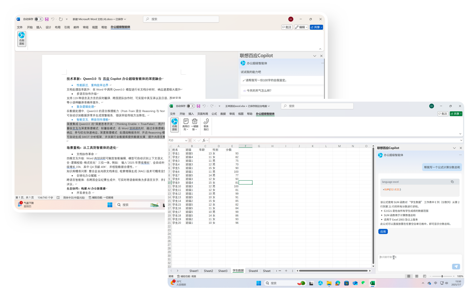Open Excel 共享 share dropdown
Viewport: 467px width, 291px height.
point(461,114)
